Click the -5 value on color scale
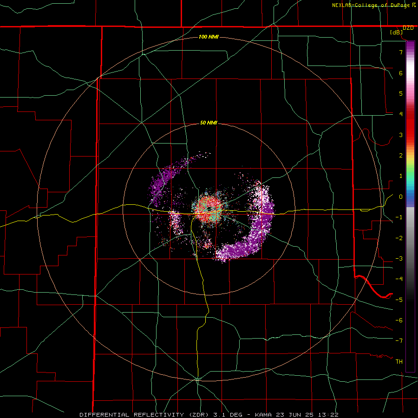 399,300
